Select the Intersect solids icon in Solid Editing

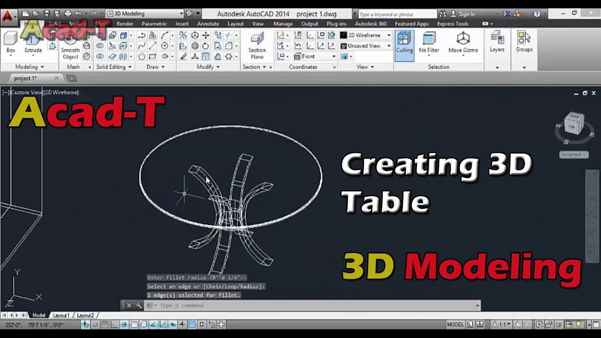100,56
